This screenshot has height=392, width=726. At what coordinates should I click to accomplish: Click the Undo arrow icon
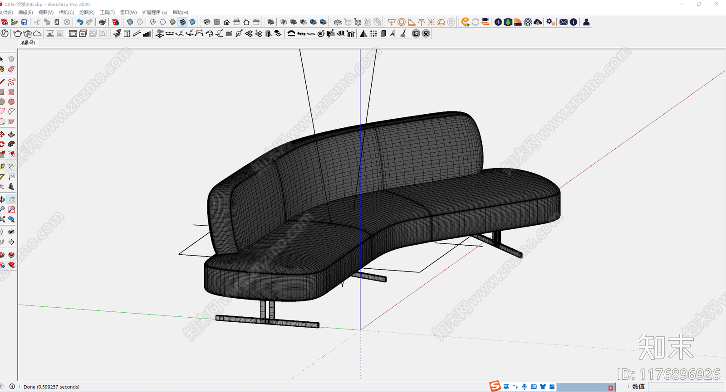80,22
